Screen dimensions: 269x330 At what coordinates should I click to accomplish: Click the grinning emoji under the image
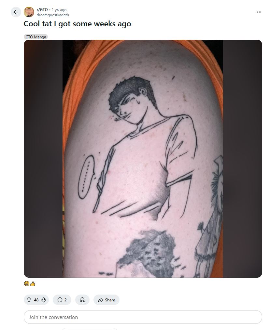coord(27,284)
